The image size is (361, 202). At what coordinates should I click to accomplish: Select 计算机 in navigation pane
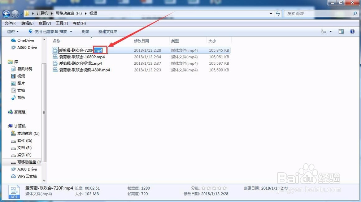pyautogui.click(x=17, y=126)
